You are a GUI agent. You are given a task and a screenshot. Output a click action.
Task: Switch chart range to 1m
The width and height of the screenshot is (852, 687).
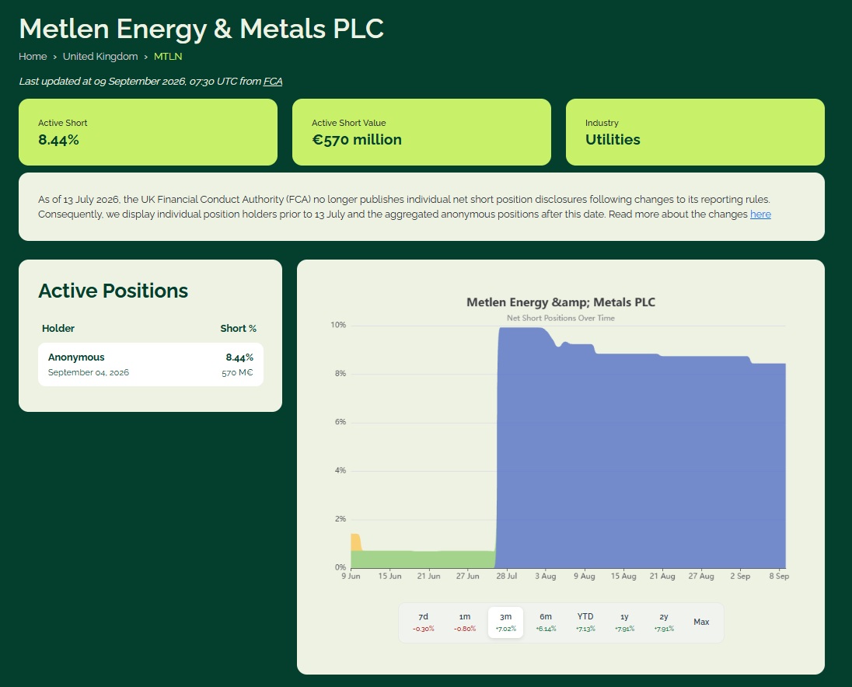(x=465, y=622)
